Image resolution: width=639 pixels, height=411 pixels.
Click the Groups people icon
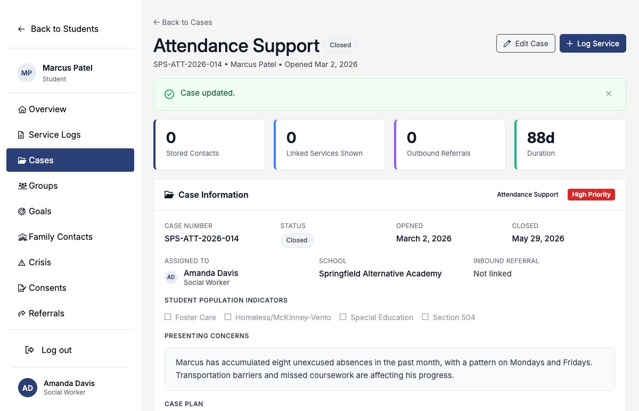tap(22, 186)
